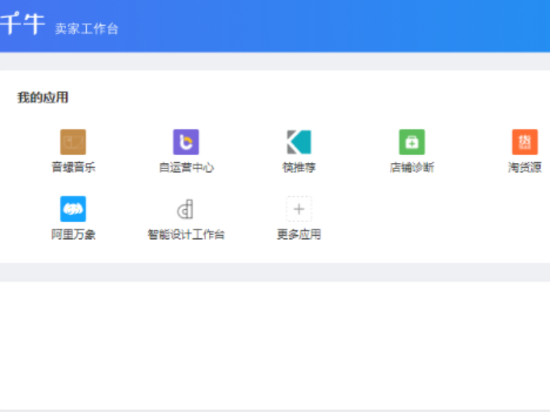Click the 更多应用 label text

(x=299, y=234)
